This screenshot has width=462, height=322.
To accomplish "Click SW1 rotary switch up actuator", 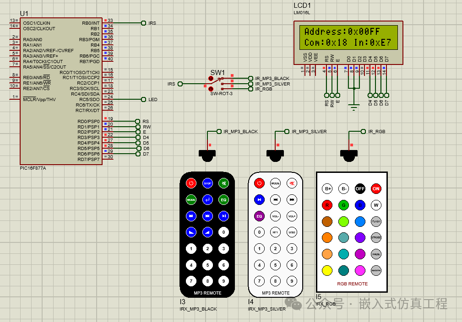I will point(211,78).
